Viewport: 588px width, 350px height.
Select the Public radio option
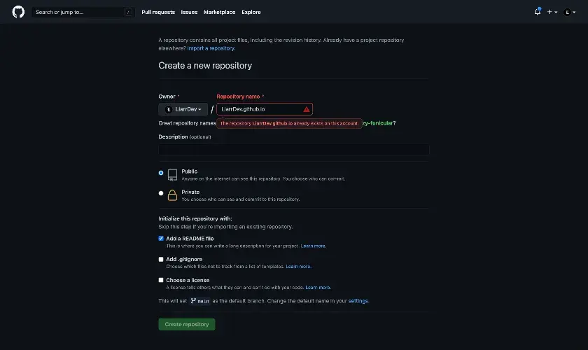pyautogui.click(x=161, y=173)
